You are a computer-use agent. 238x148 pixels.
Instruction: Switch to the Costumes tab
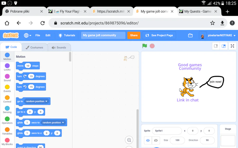point(34,47)
